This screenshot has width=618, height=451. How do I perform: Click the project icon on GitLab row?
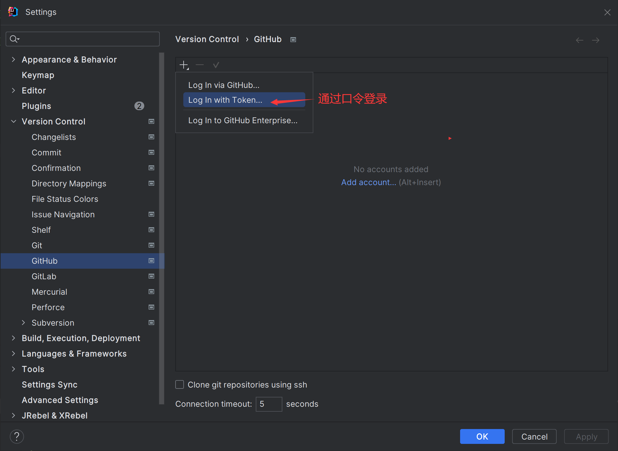point(151,276)
